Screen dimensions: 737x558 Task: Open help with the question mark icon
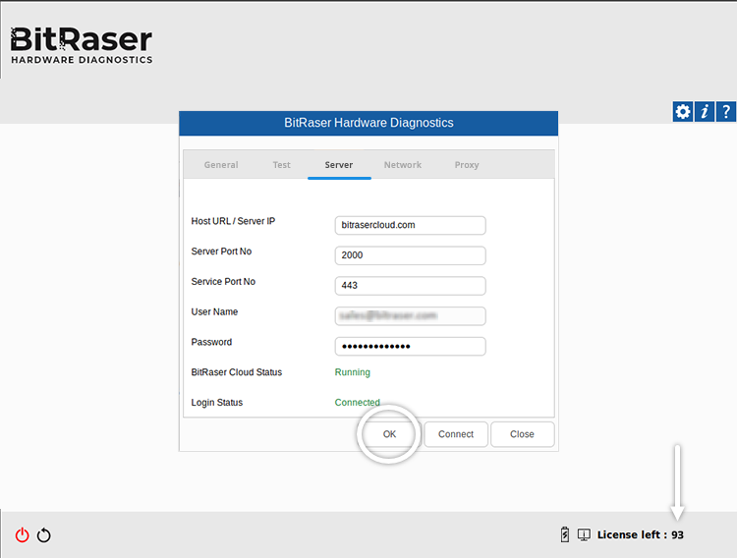point(725,112)
